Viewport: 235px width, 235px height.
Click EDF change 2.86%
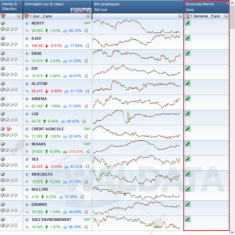(55, 76)
